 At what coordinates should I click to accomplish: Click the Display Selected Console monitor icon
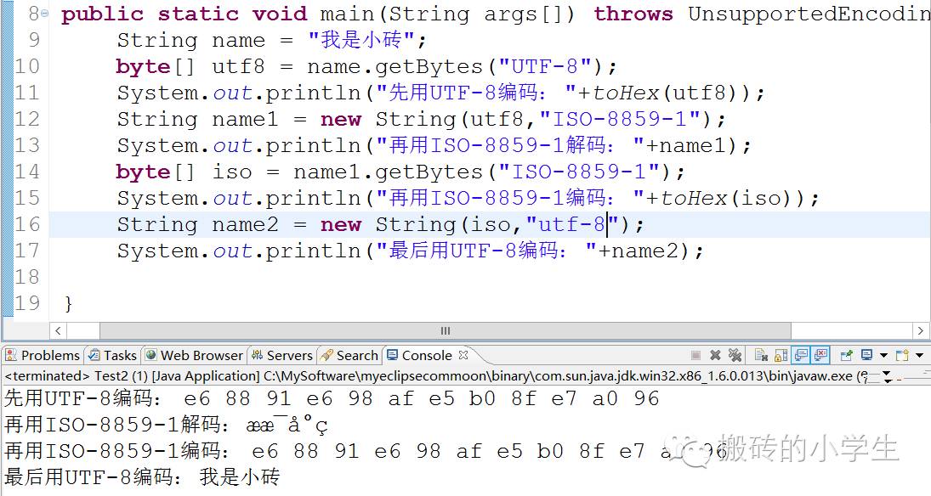tap(867, 355)
